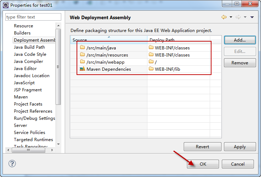Click the back navigation arrow icon
The image size is (261, 177).
tap(224, 17)
